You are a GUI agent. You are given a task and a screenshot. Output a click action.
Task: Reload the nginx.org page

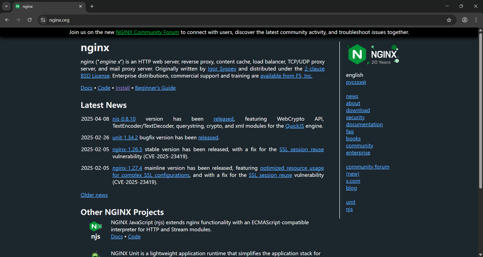(29, 20)
